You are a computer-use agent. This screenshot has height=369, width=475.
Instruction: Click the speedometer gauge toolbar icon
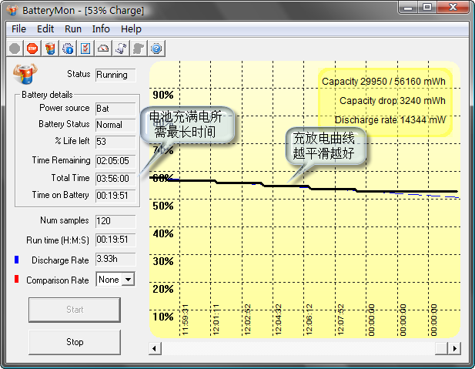pyautogui.click(x=103, y=49)
